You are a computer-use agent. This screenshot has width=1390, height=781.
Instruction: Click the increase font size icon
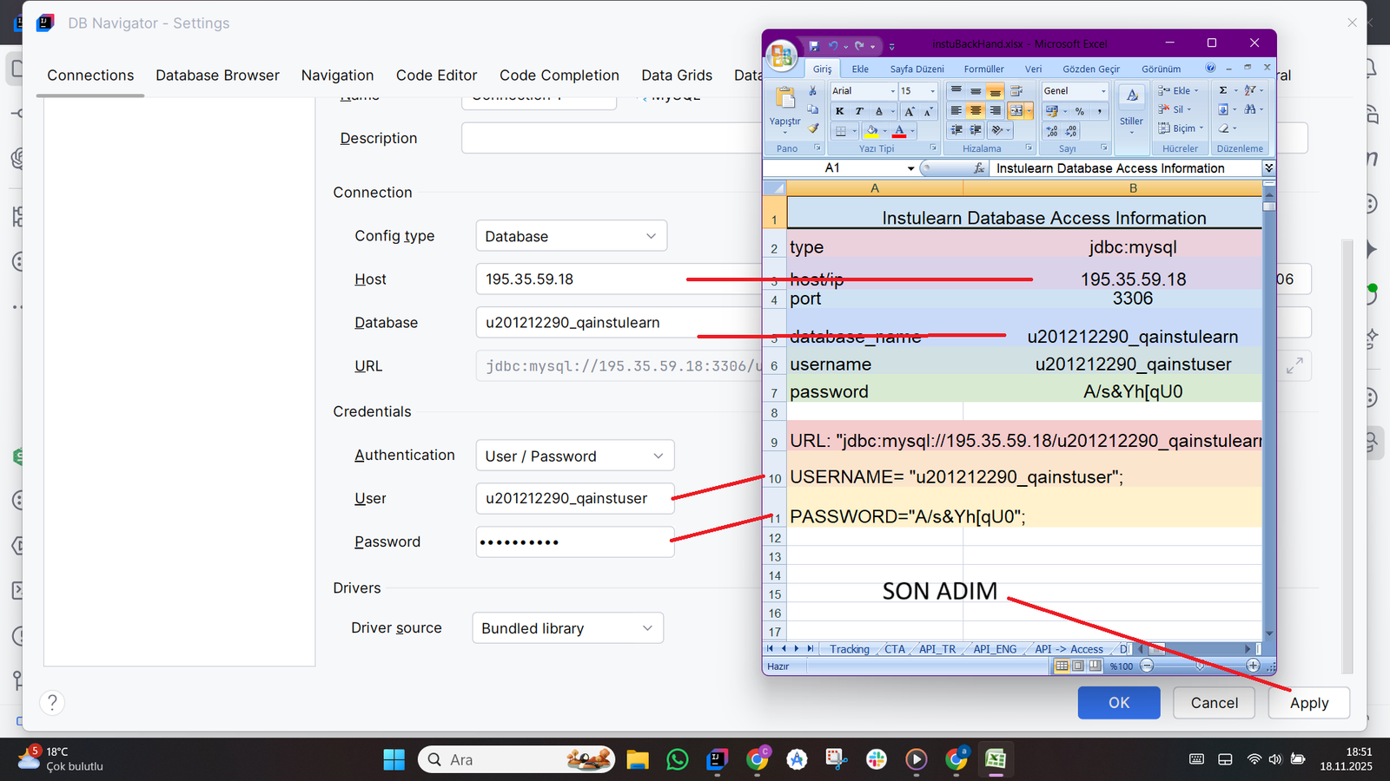[909, 111]
